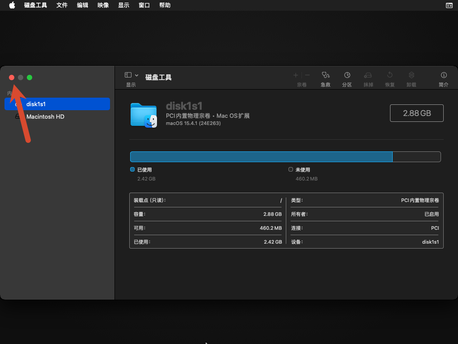
Task: Click the blue used portion of storage bar
Action: tap(261, 157)
